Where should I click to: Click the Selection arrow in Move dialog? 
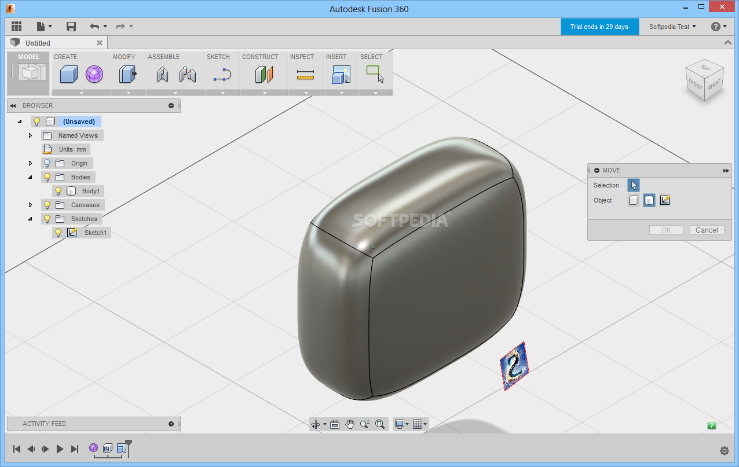pyautogui.click(x=634, y=185)
